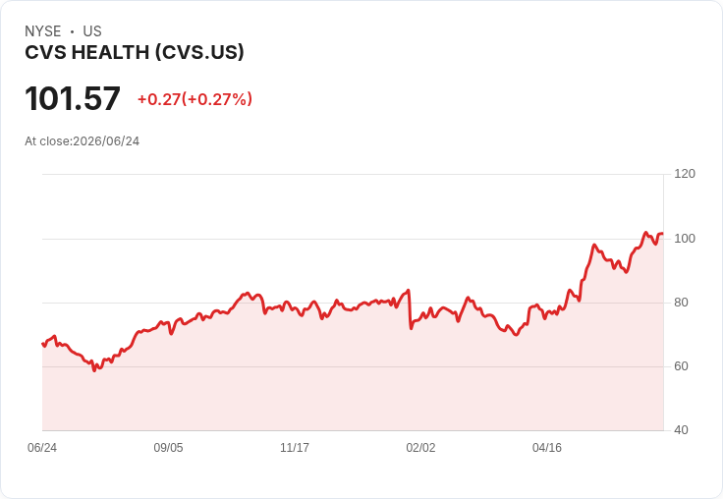Click the +0.27(+0.27%) change indicator
This screenshot has height=499, width=723.
(195, 99)
